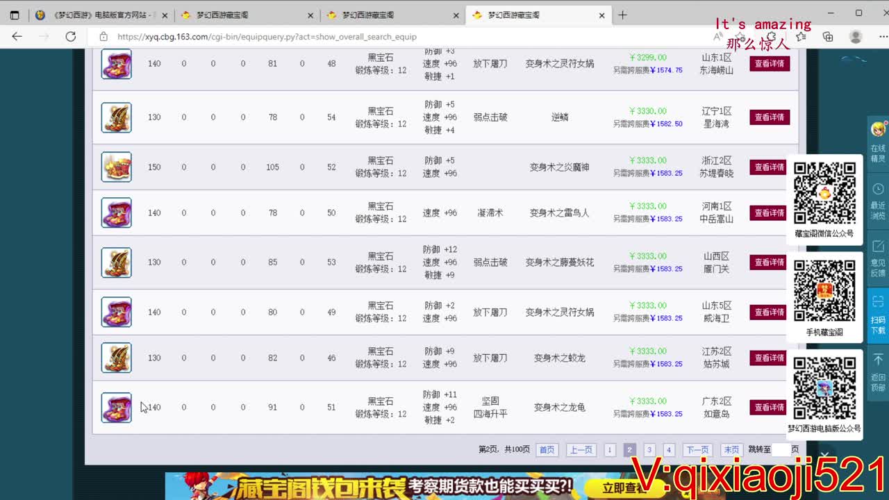This screenshot has height=500, width=889.
Task: Go to next page via 下一页
Action: pos(697,450)
